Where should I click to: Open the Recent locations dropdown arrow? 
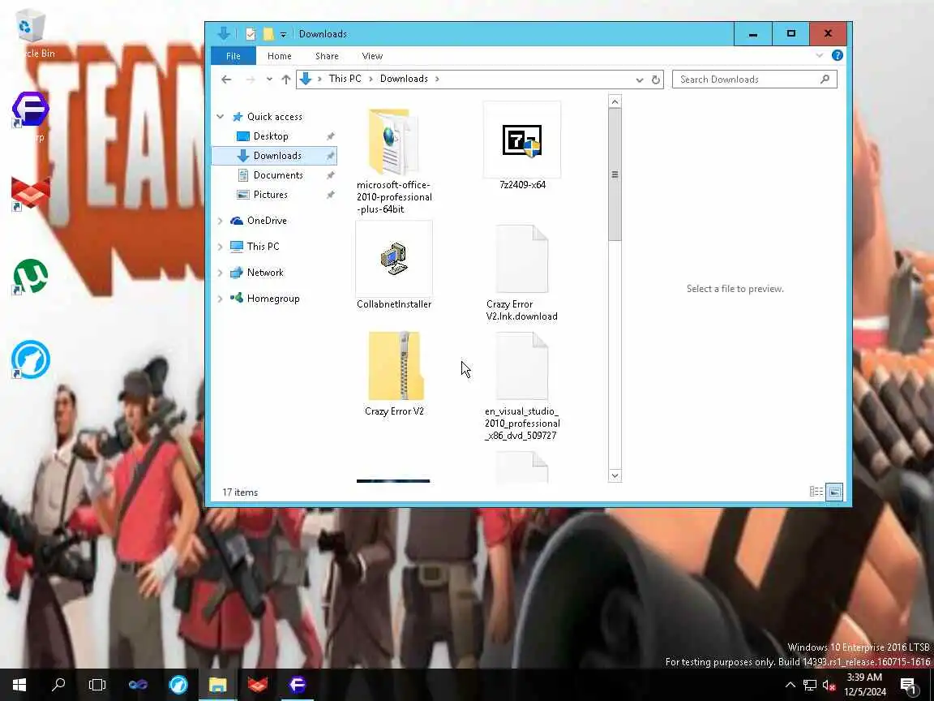269,80
